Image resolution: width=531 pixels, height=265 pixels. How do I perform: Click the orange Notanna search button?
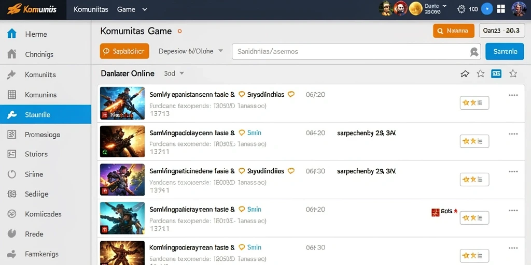tap(453, 31)
